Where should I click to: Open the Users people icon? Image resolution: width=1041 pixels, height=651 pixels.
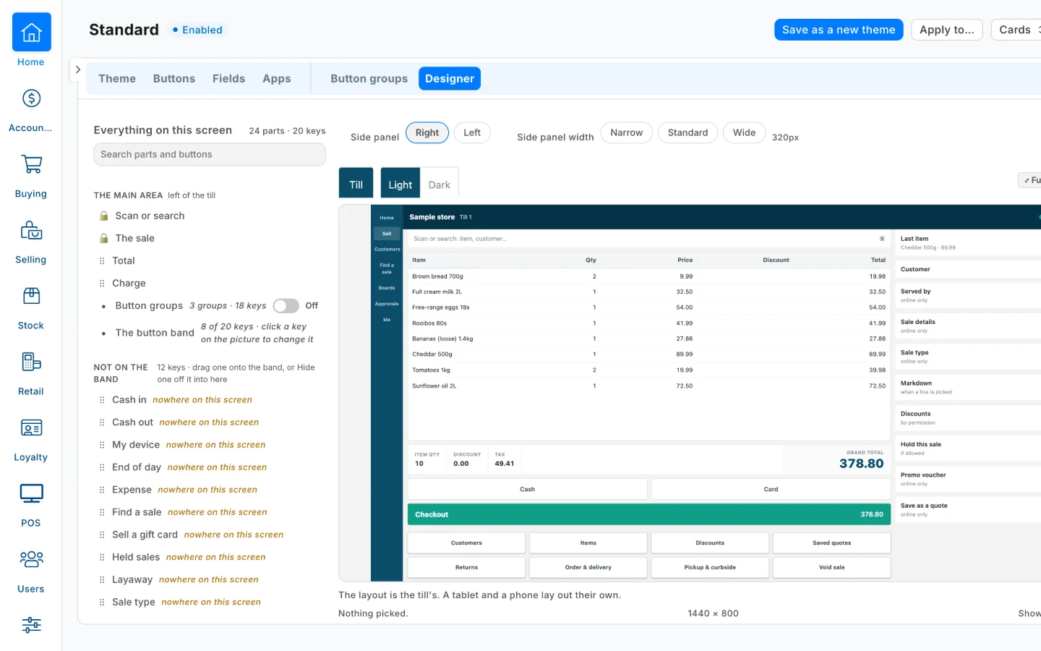tap(31, 559)
